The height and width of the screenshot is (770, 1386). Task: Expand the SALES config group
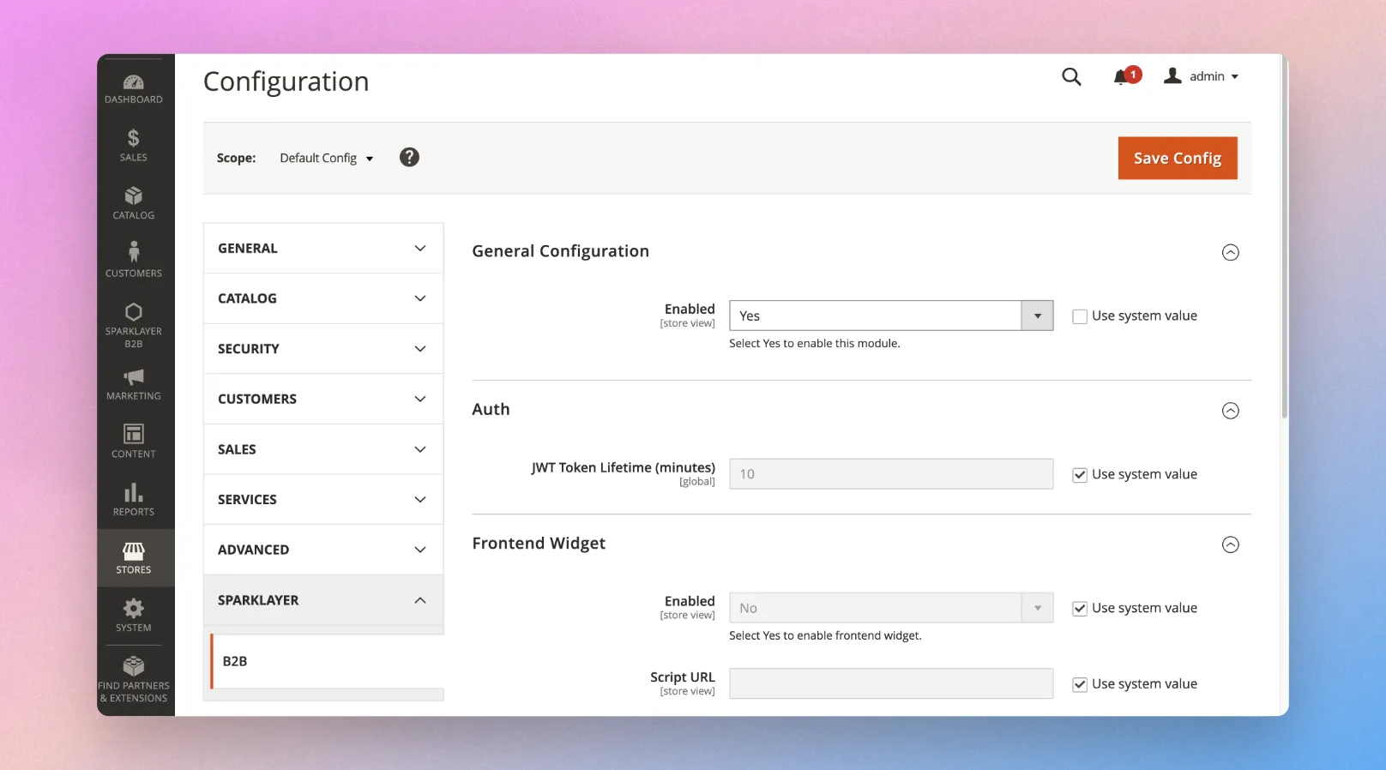pos(323,449)
